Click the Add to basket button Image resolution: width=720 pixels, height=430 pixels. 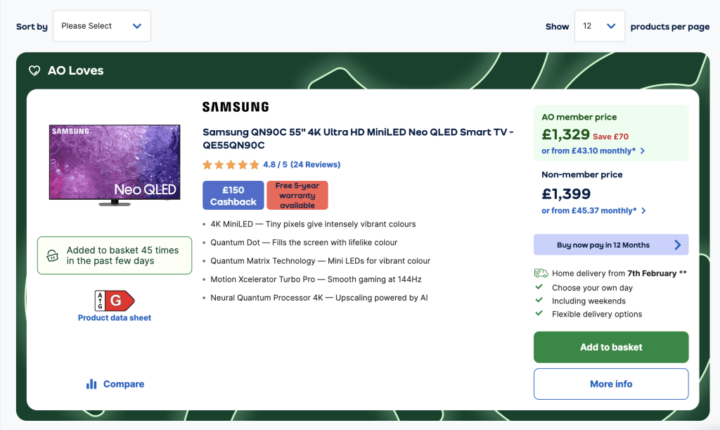pos(610,347)
